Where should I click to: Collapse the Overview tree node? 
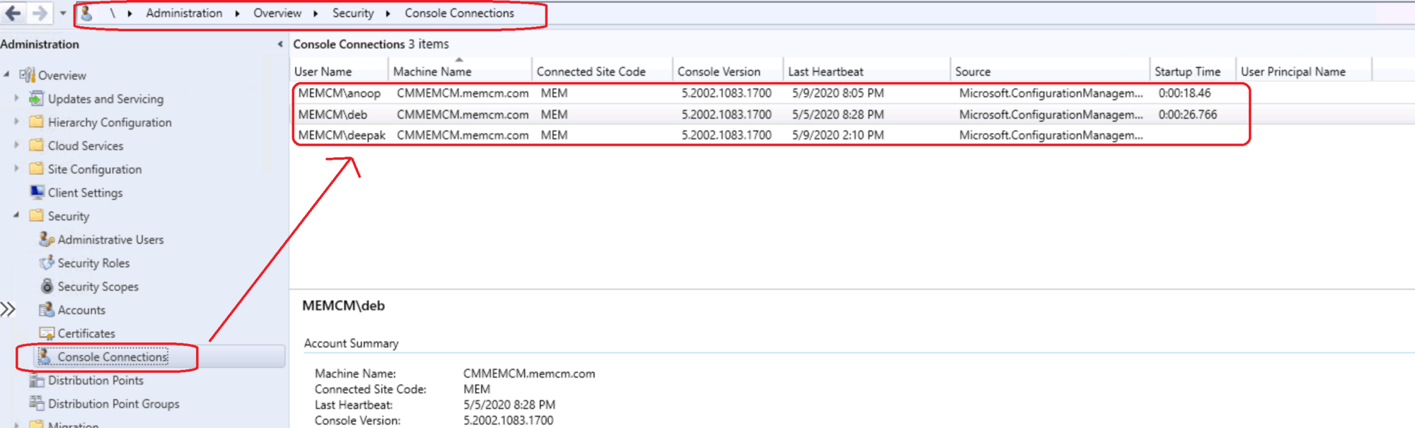(x=7, y=74)
